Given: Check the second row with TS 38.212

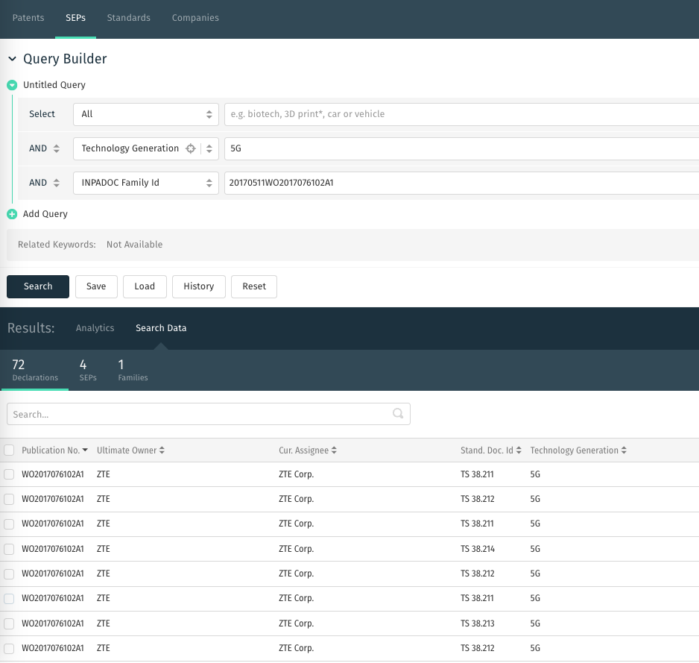Looking at the screenshot, I should pyautogui.click(x=9, y=499).
